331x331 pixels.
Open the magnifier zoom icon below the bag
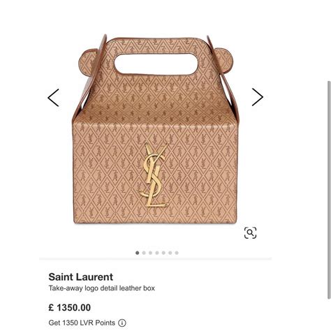pyautogui.click(x=251, y=233)
